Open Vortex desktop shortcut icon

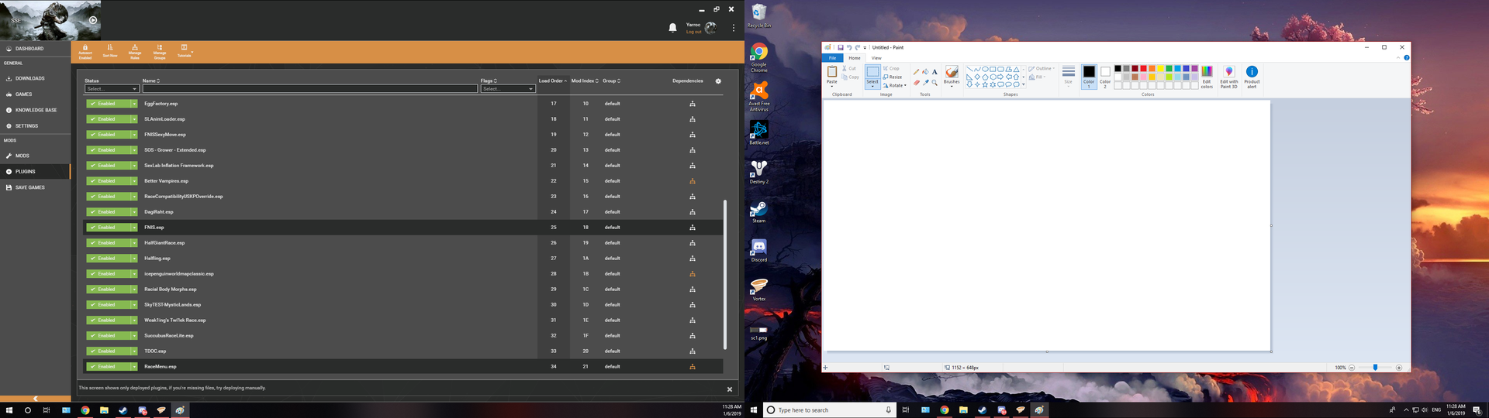[x=759, y=288]
